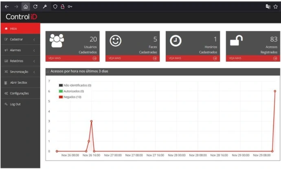This screenshot has height=169, width=281.
Task: Reload the page with the refresh icon
Action: [35, 7]
